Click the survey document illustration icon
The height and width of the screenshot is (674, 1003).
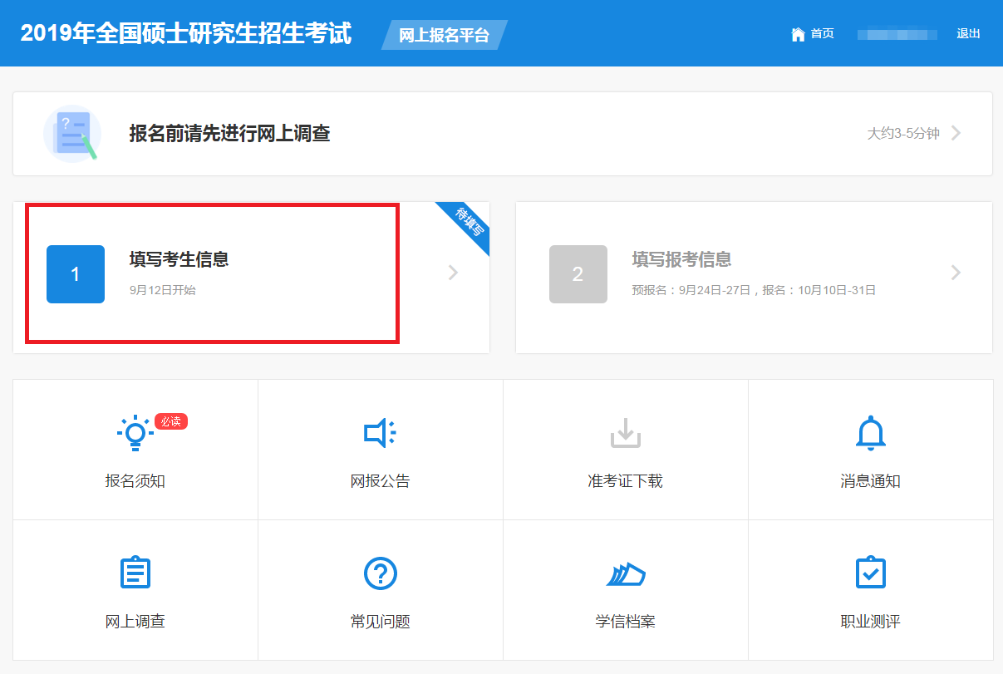72,134
